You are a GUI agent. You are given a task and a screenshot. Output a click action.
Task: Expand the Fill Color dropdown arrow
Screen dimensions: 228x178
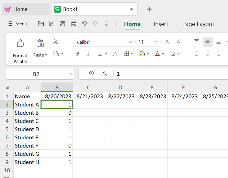point(148,54)
